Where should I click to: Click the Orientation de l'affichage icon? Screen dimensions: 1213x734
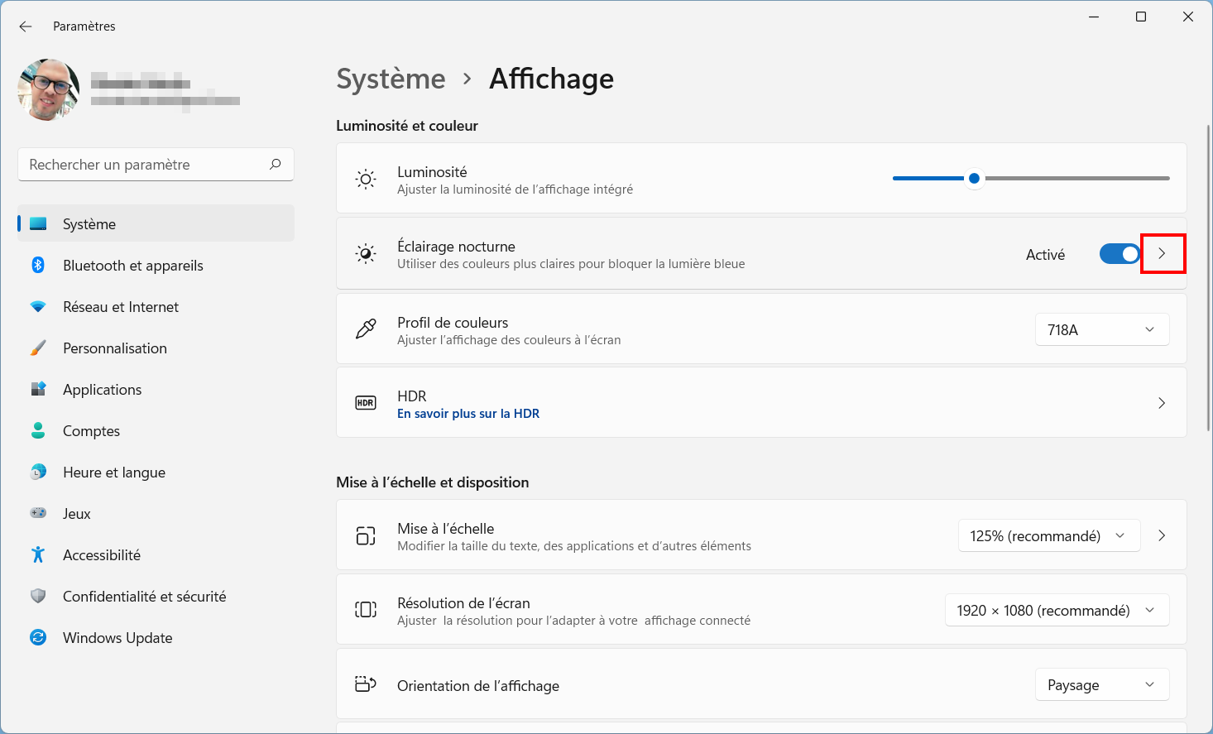click(x=366, y=684)
